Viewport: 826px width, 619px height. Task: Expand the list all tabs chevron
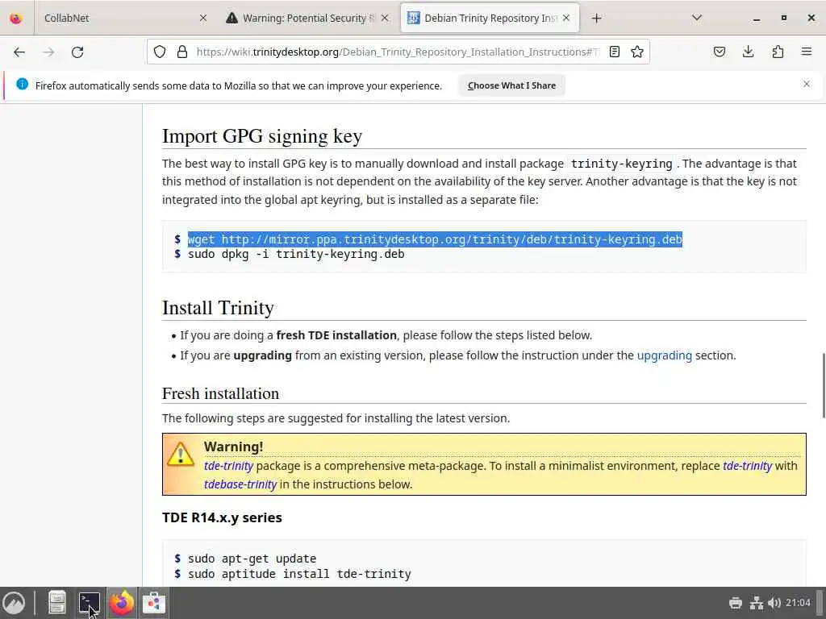[697, 18]
